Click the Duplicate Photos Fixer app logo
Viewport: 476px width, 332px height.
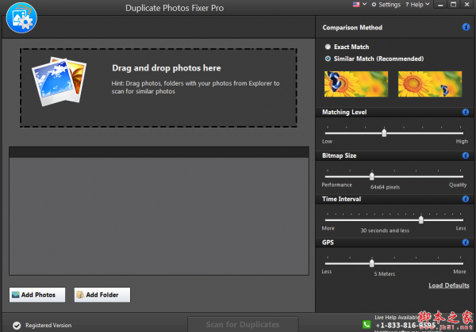coord(21,18)
